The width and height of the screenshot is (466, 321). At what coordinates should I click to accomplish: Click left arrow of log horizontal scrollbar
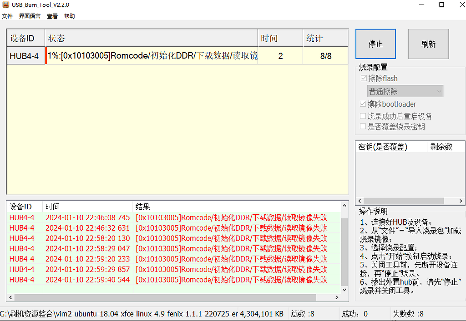[11, 297]
